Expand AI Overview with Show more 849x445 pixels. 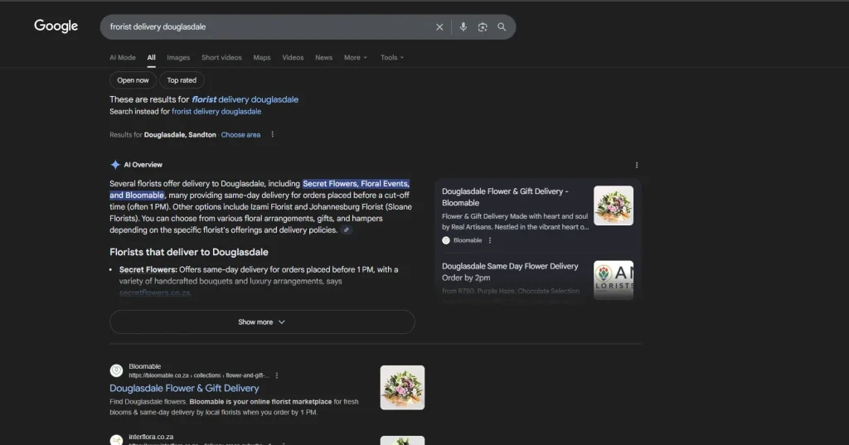pos(262,322)
